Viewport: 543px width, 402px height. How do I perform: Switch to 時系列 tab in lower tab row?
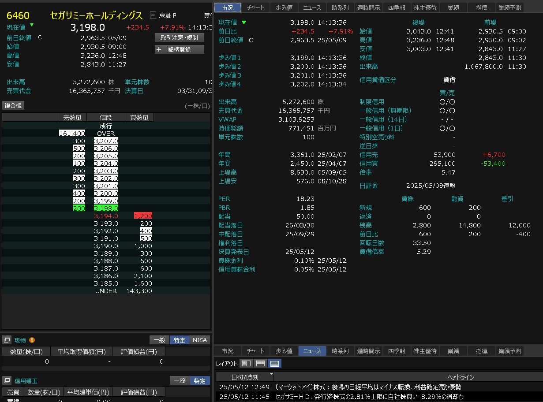(340, 351)
